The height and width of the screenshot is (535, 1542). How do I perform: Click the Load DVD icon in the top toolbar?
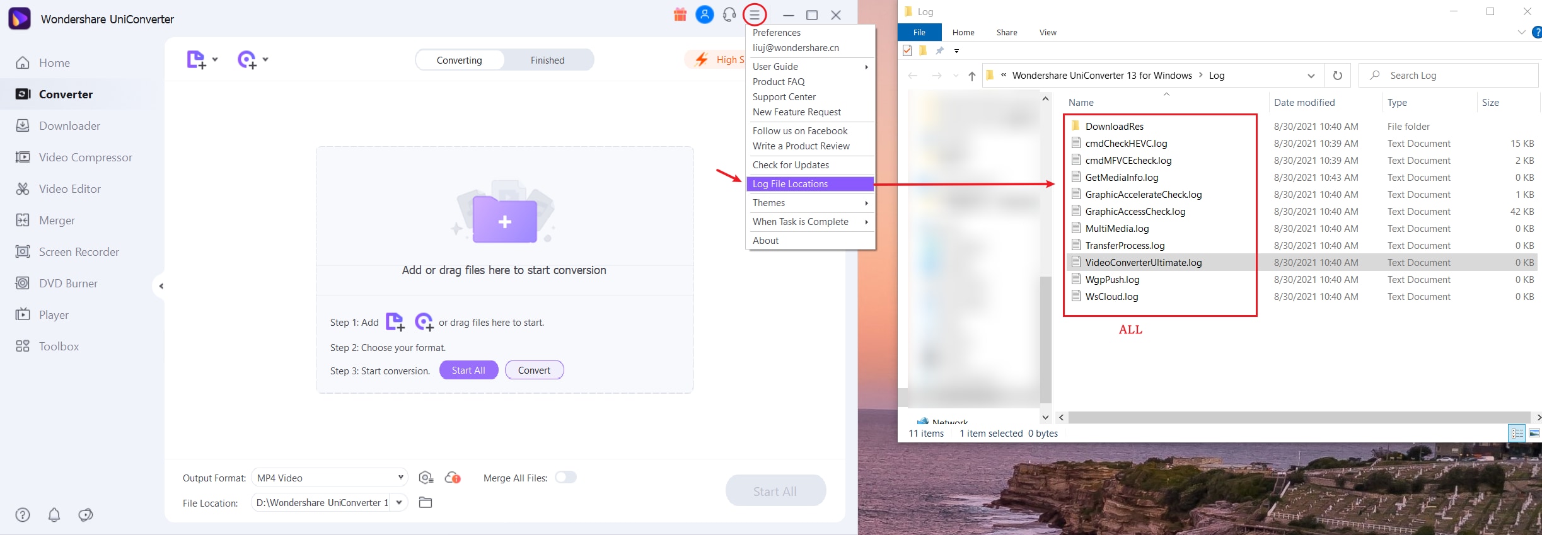coord(246,60)
